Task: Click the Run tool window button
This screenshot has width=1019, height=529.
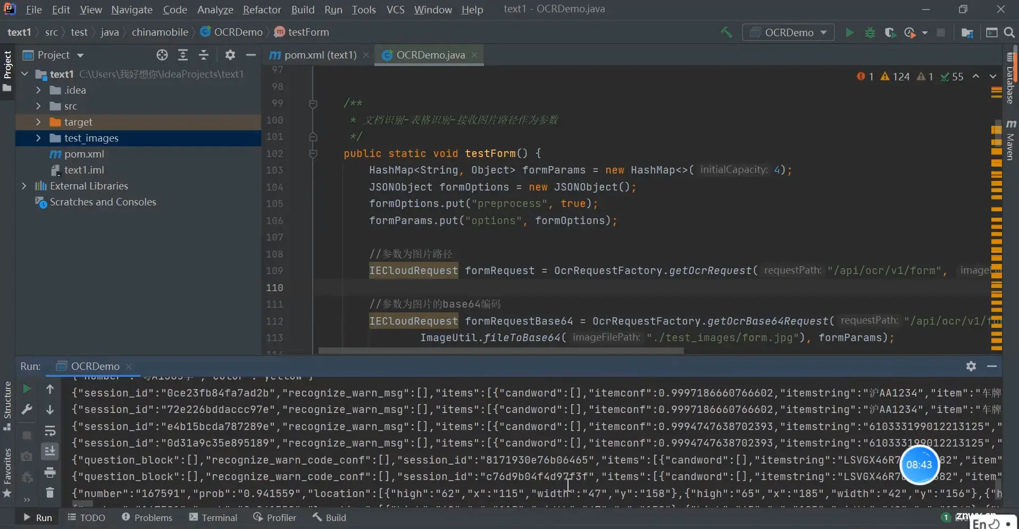Action: point(37,517)
